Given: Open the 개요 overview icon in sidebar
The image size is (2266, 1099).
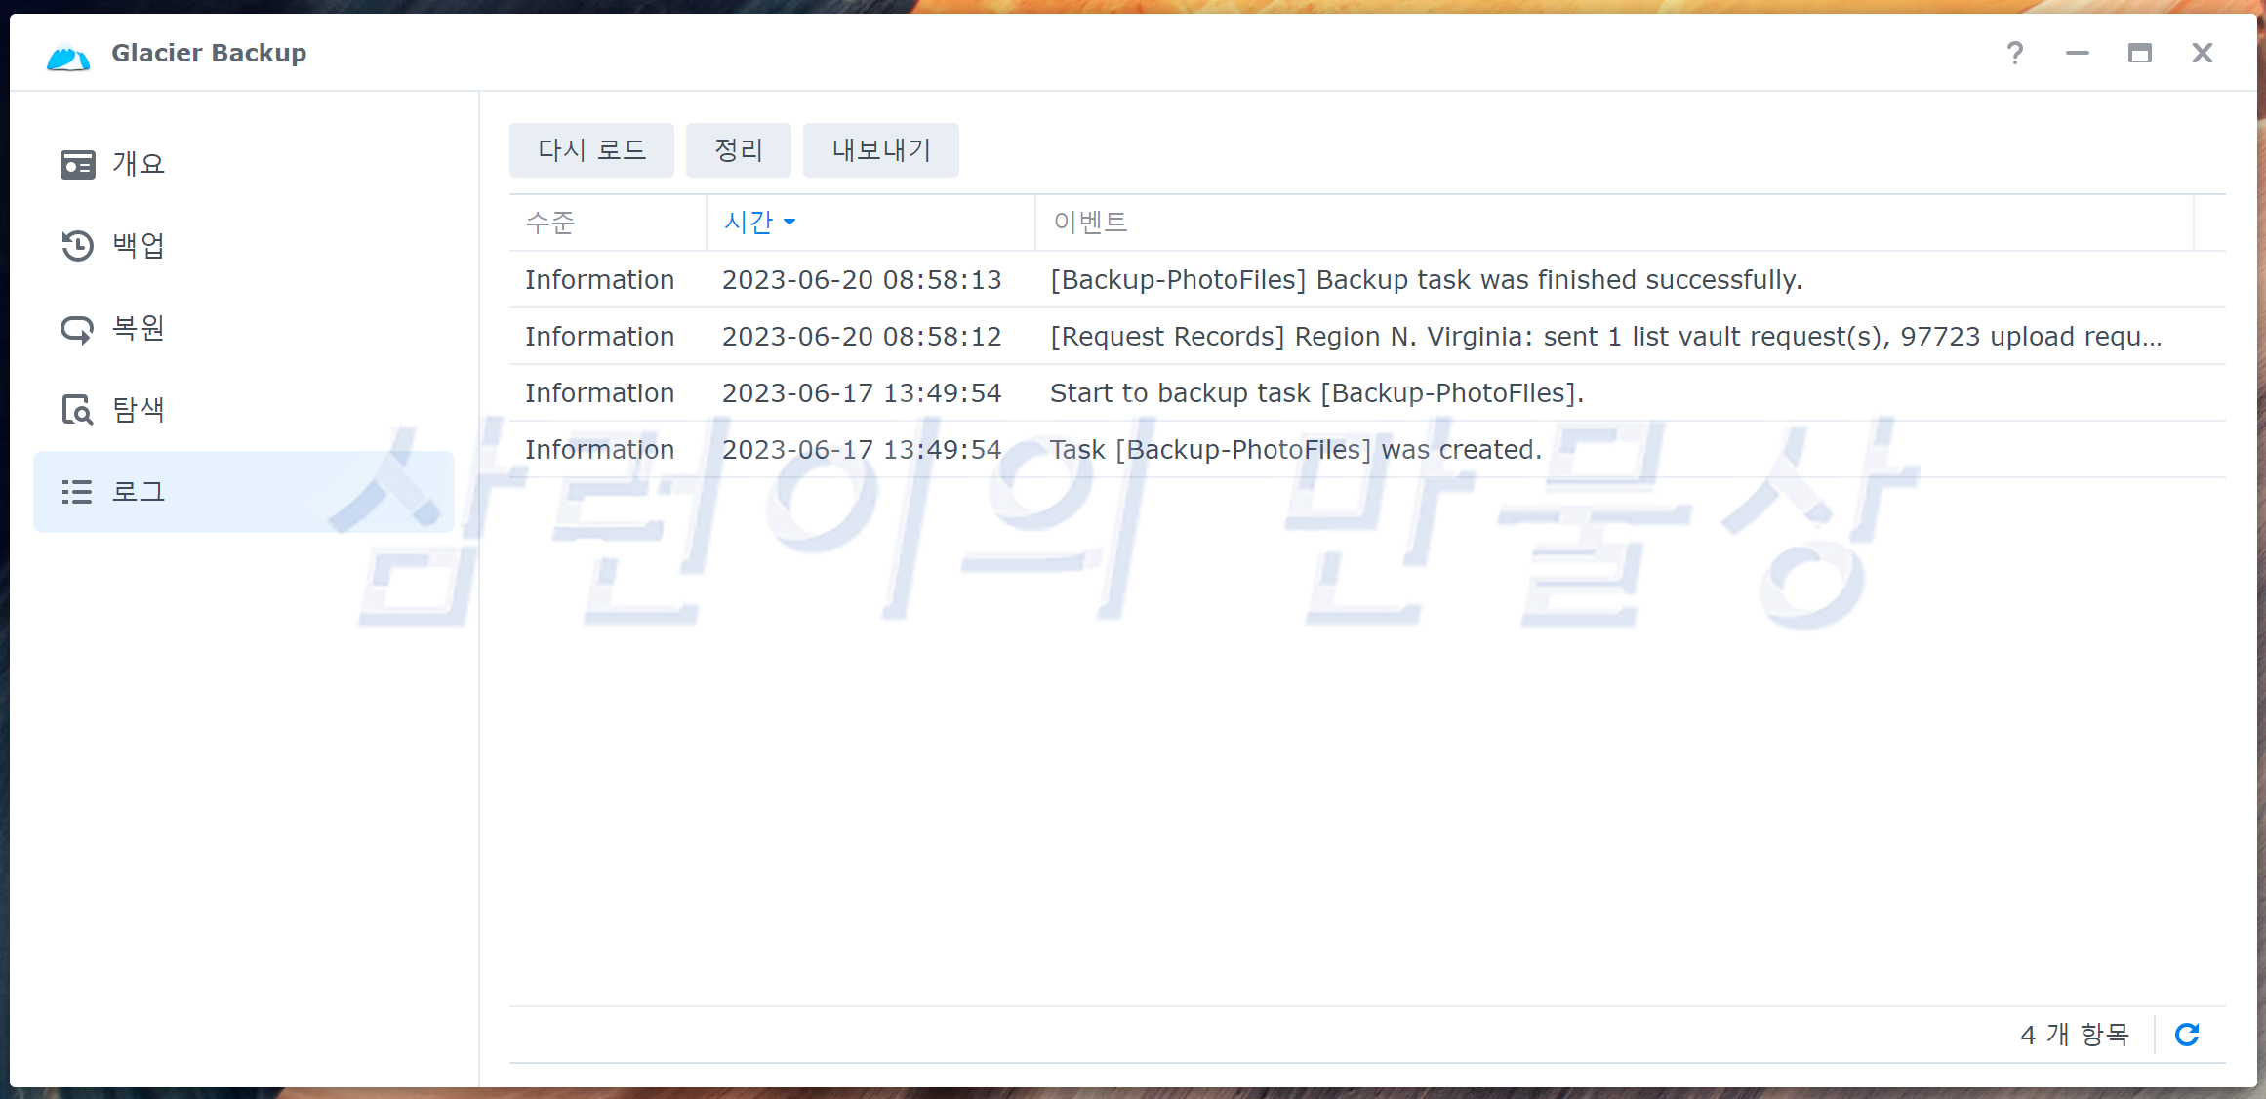Looking at the screenshot, I should coord(77,164).
